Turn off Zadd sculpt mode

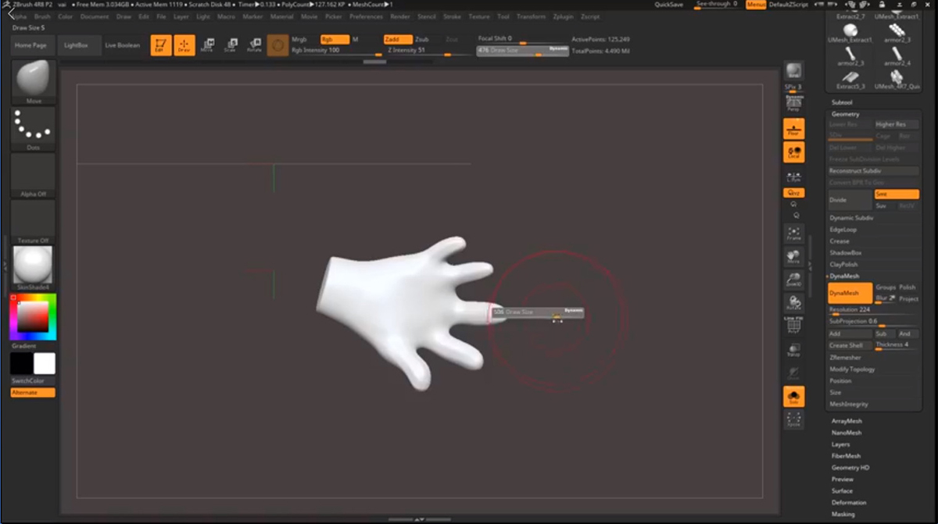click(x=397, y=39)
